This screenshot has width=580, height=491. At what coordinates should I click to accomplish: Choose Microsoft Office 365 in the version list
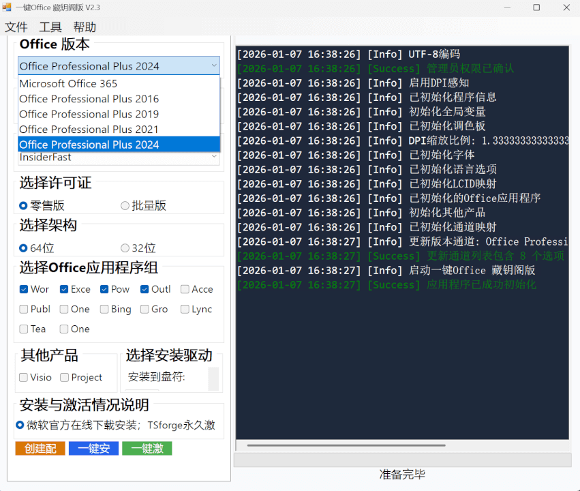(x=74, y=83)
